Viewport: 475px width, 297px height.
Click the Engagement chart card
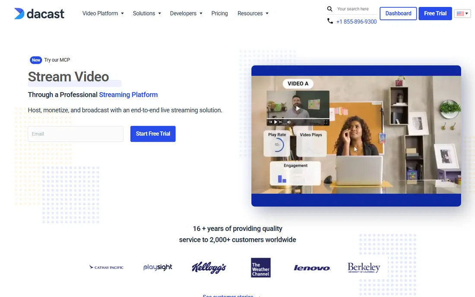[295, 173]
